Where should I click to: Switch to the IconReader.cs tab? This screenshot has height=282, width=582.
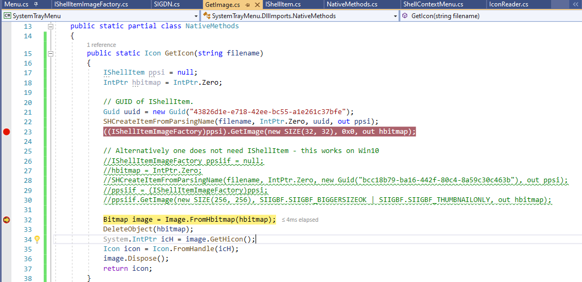tap(510, 4)
